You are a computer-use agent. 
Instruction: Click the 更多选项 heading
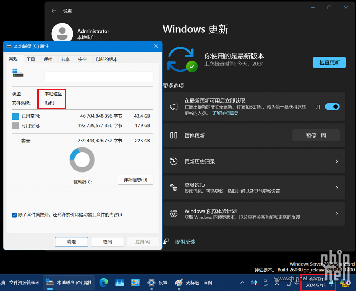coord(174,85)
